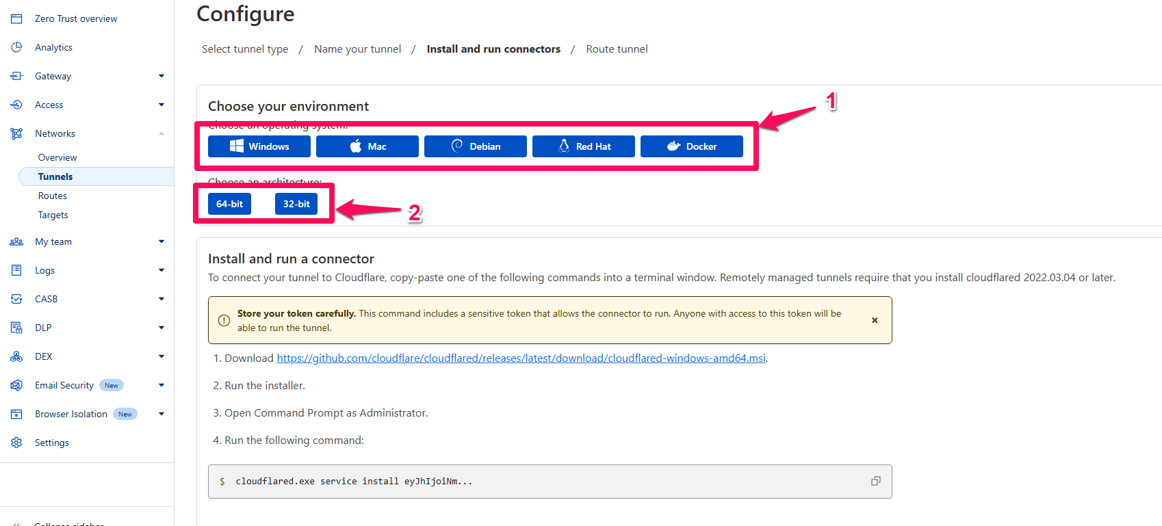This screenshot has height=526, width=1162.
Task: Expand the CASB menu arrow
Action: pos(162,299)
